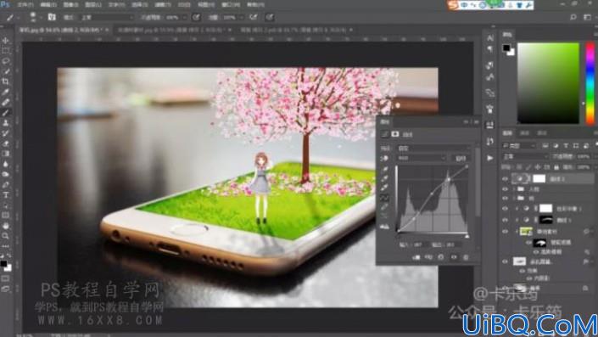Click the Curves output value field
This screenshot has width=598, height=337.
450,244
